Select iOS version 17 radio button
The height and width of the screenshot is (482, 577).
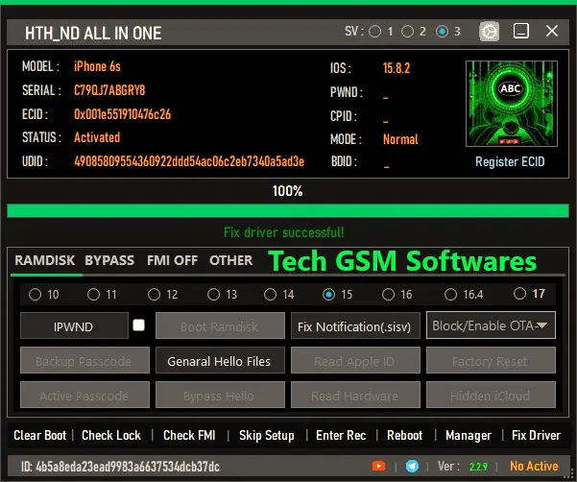(519, 294)
